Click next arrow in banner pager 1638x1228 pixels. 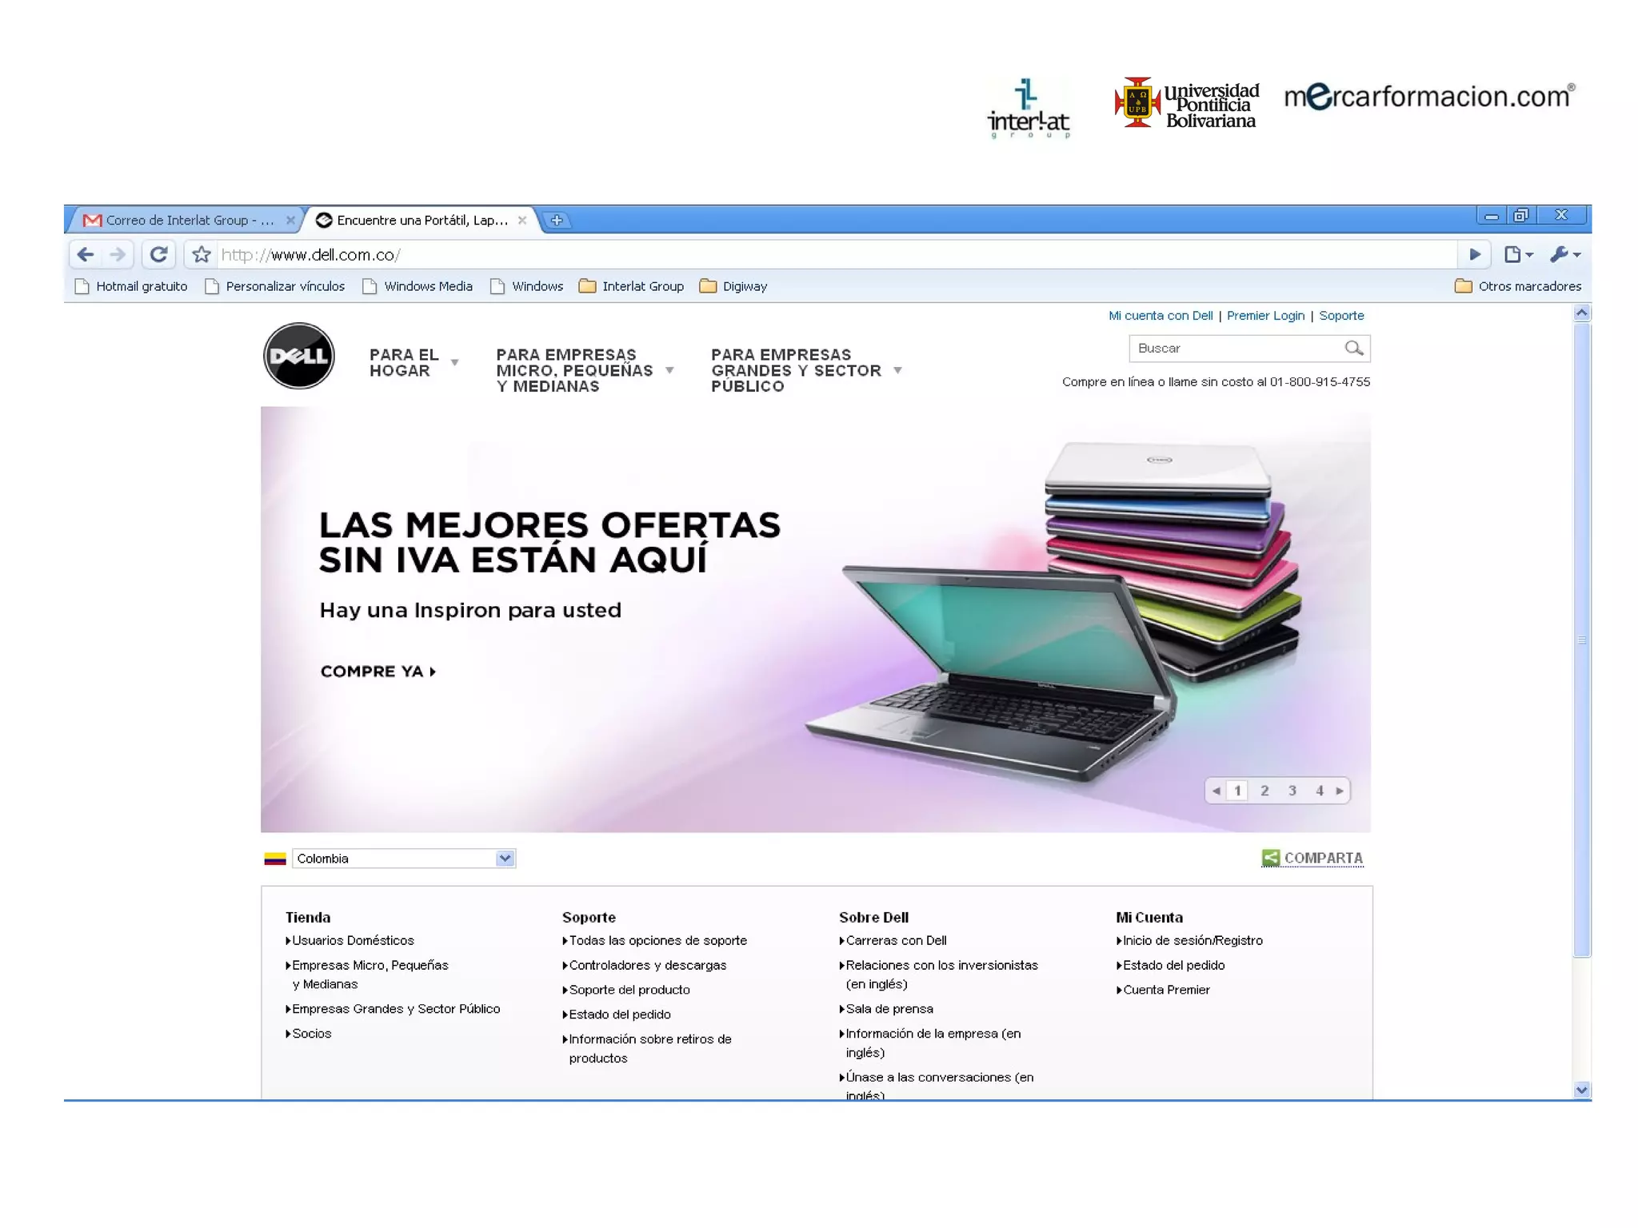pyautogui.click(x=1340, y=791)
